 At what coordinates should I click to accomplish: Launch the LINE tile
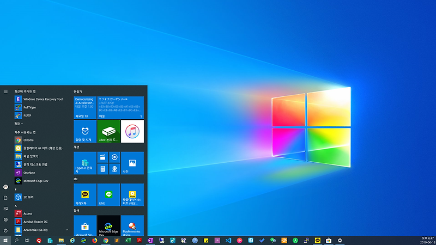click(108, 195)
